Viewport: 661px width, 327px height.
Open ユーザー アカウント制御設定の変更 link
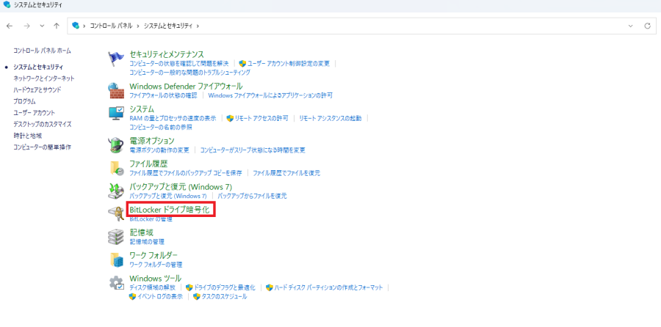(x=289, y=64)
